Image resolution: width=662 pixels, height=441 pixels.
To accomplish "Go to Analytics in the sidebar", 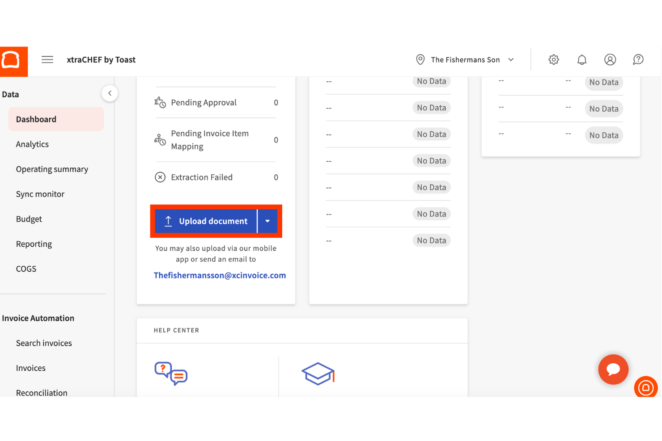I will point(32,144).
